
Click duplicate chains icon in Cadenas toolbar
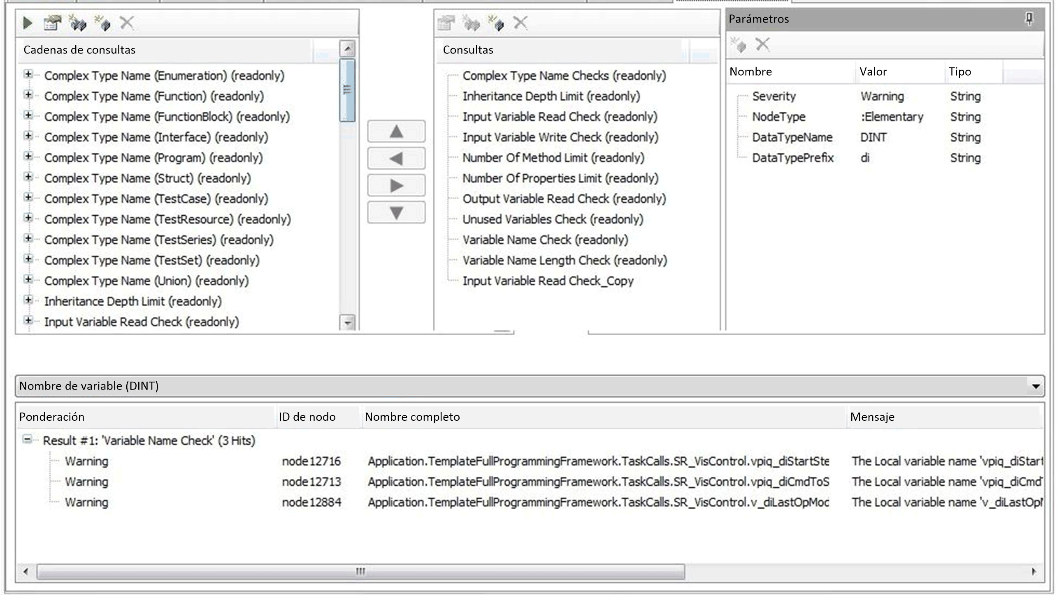77,23
